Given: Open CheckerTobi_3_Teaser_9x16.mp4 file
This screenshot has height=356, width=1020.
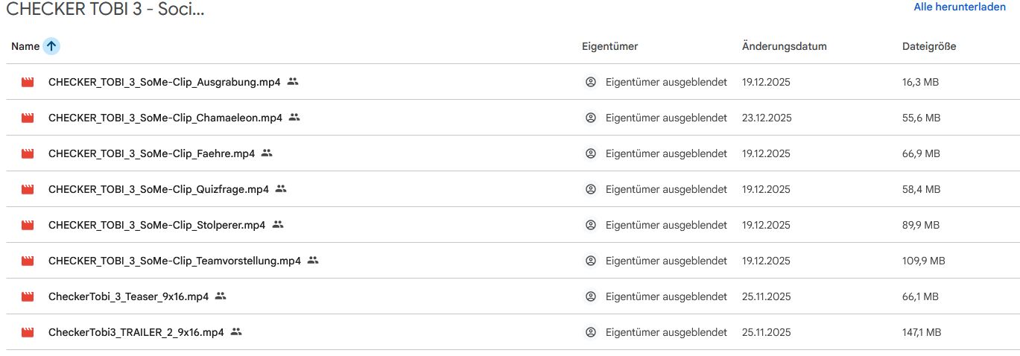Looking at the screenshot, I should pyautogui.click(x=128, y=296).
